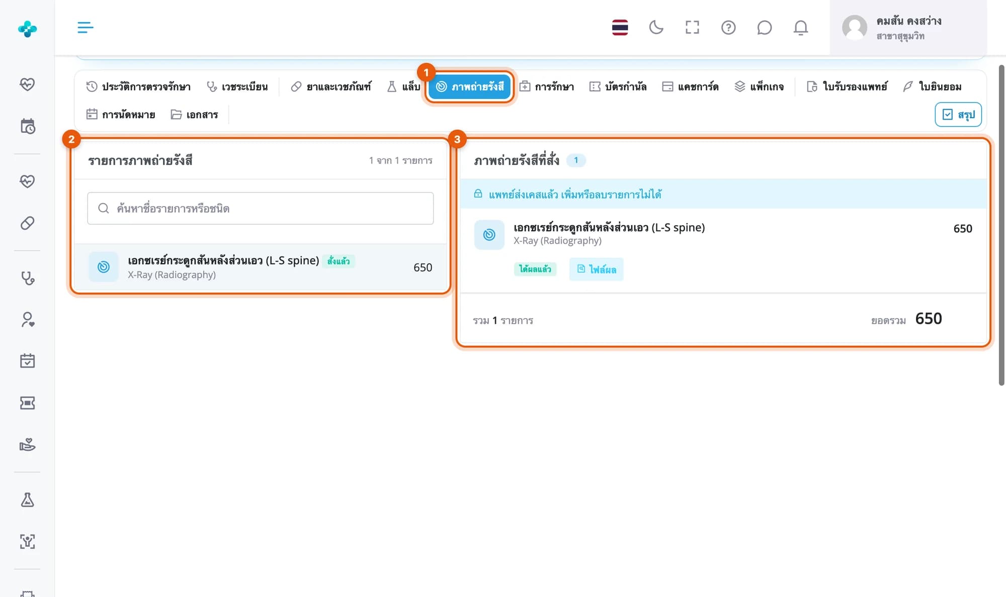Viewport: 1006px width, 597px height.
Task: Open the calendar-check sidebar icon
Action: tap(27, 361)
